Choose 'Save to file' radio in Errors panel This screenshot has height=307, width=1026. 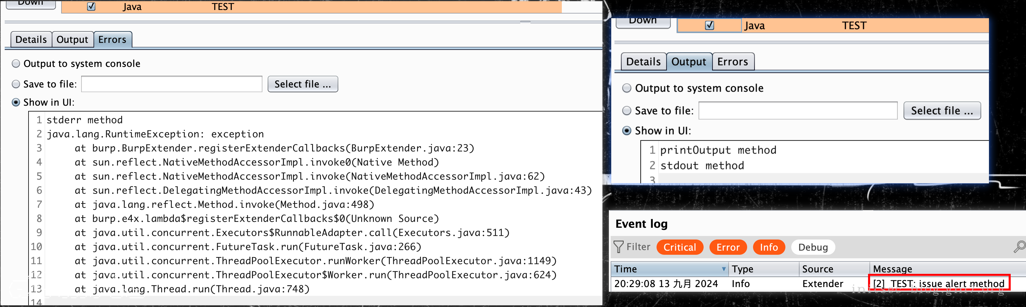[x=16, y=84]
